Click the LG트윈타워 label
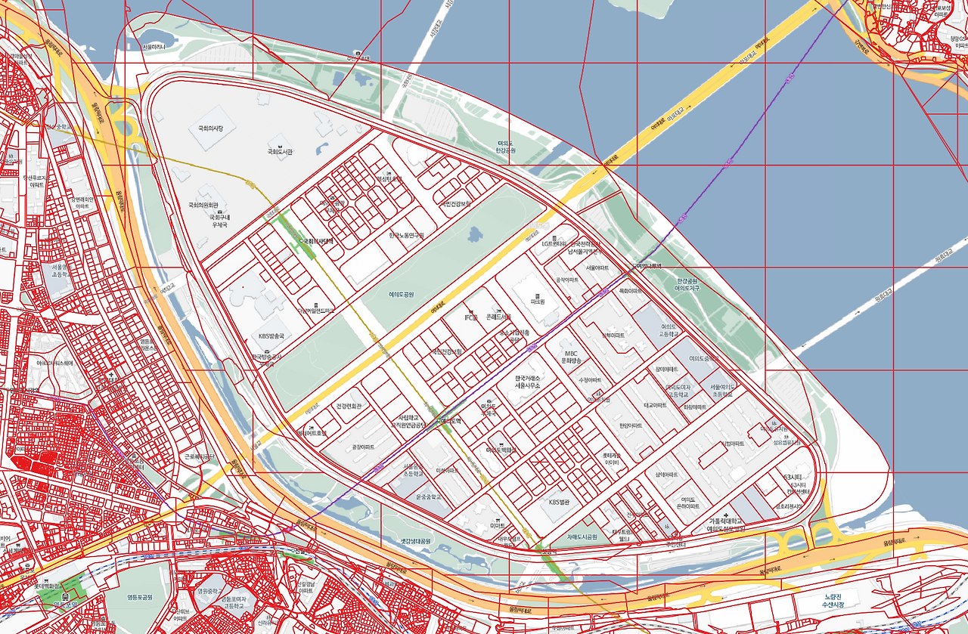The height and width of the screenshot is (634, 968). point(554,244)
